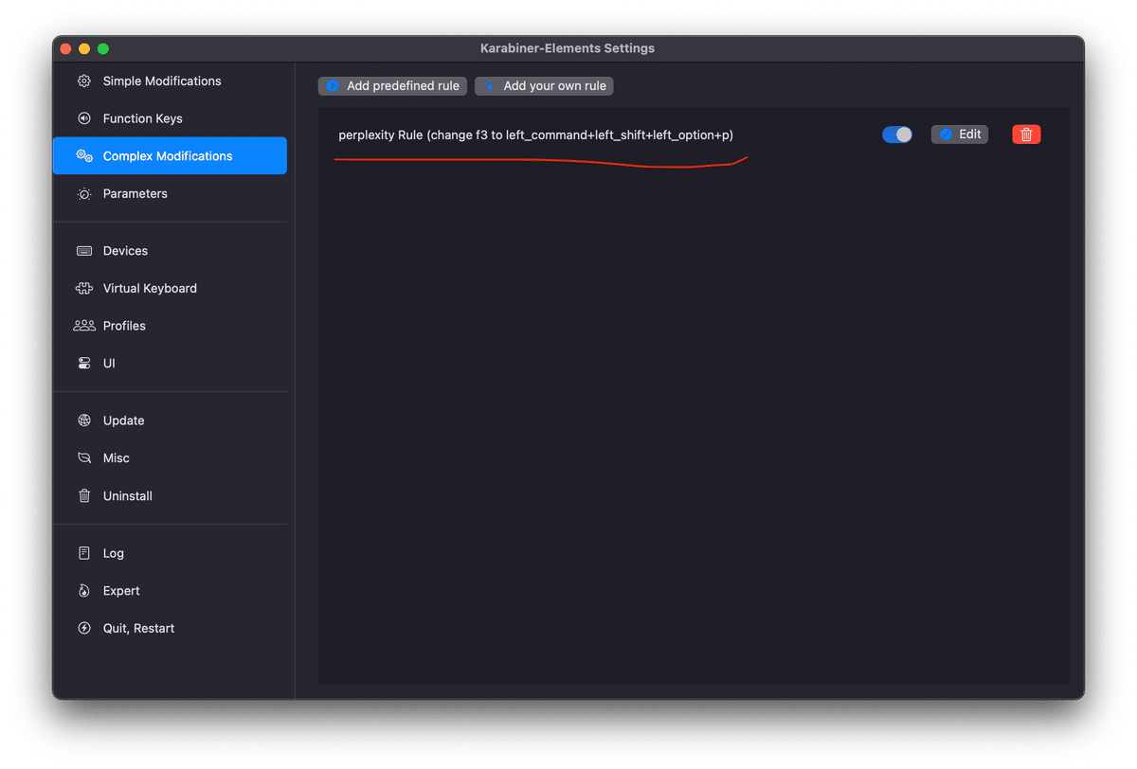Click the Expert flame icon
Image resolution: width=1137 pixels, height=769 pixels.
pyautogui.click(x=84, y=591)
